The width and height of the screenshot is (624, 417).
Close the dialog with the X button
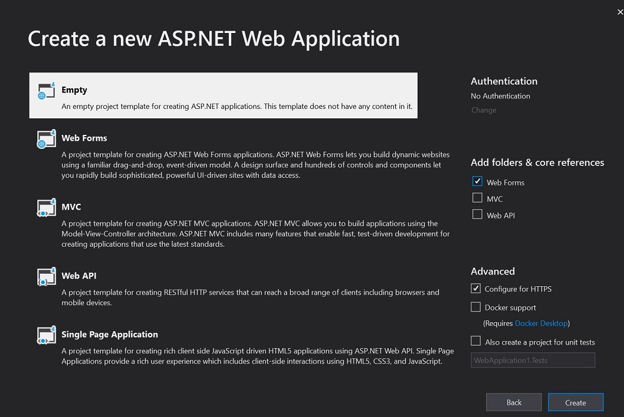619,12
